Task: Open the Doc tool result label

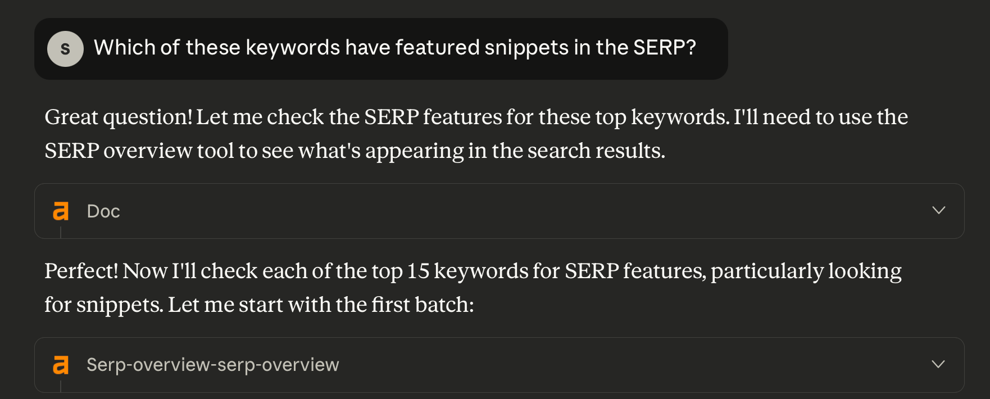Action: pyautogui.click(x=103, y=211)
